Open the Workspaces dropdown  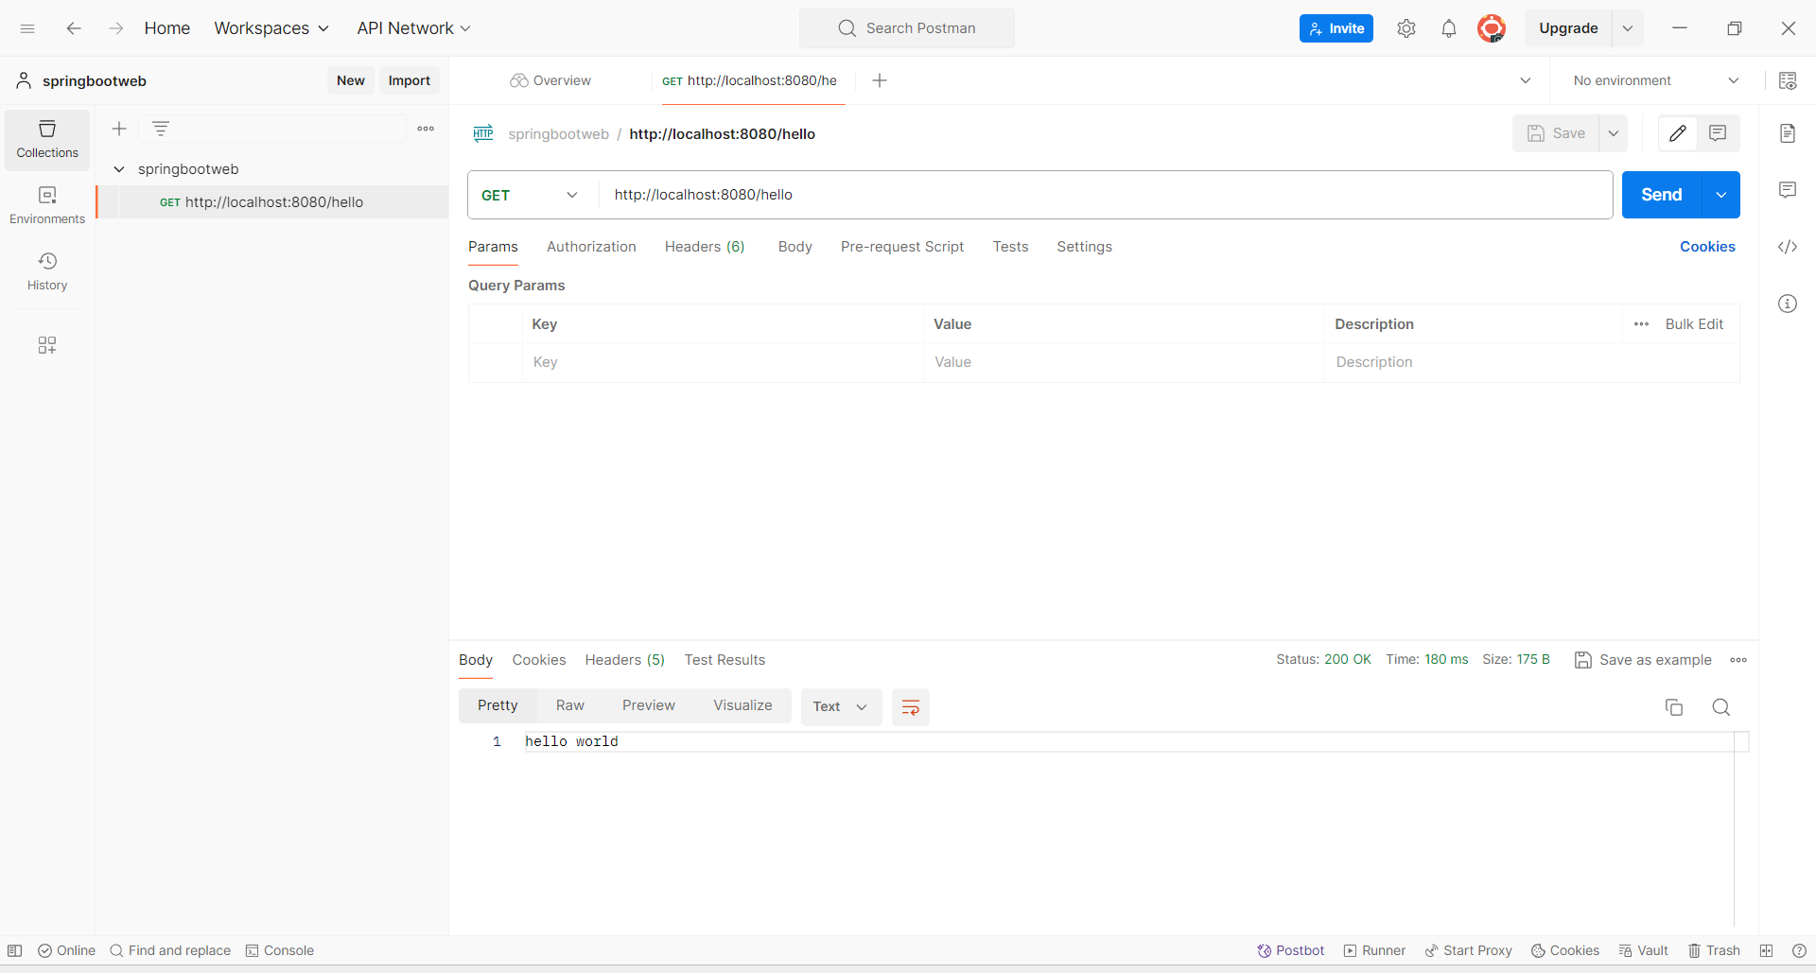pyautogui.click(x=271, y=28)
